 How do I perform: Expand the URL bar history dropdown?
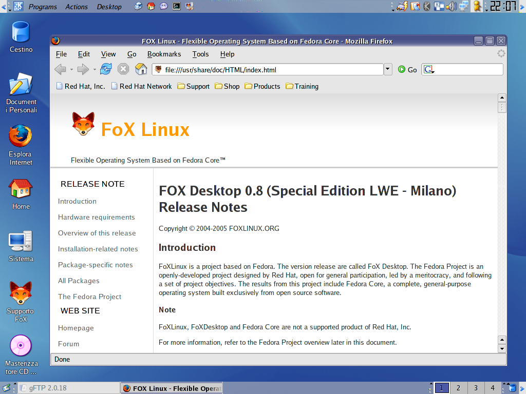tap(388, 69)
